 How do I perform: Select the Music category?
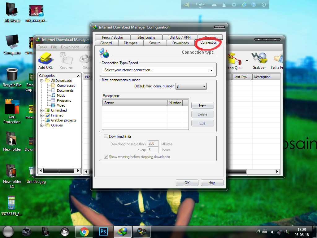coord(61,95)
